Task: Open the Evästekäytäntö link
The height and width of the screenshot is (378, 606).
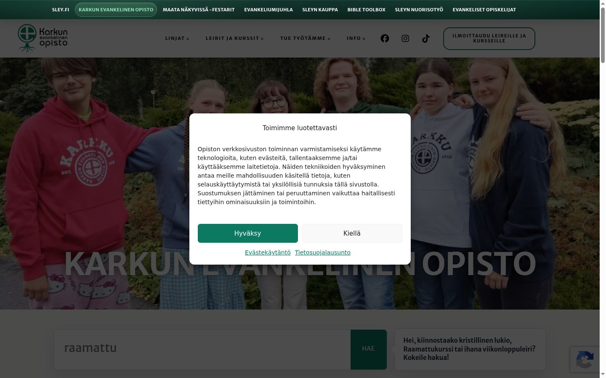Action: coord(268,252)
